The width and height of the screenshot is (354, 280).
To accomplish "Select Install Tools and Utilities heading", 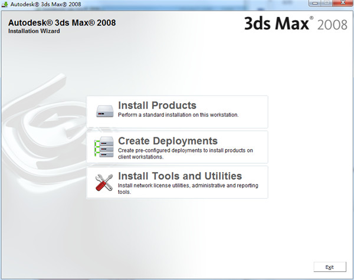I will click(180, 176).
